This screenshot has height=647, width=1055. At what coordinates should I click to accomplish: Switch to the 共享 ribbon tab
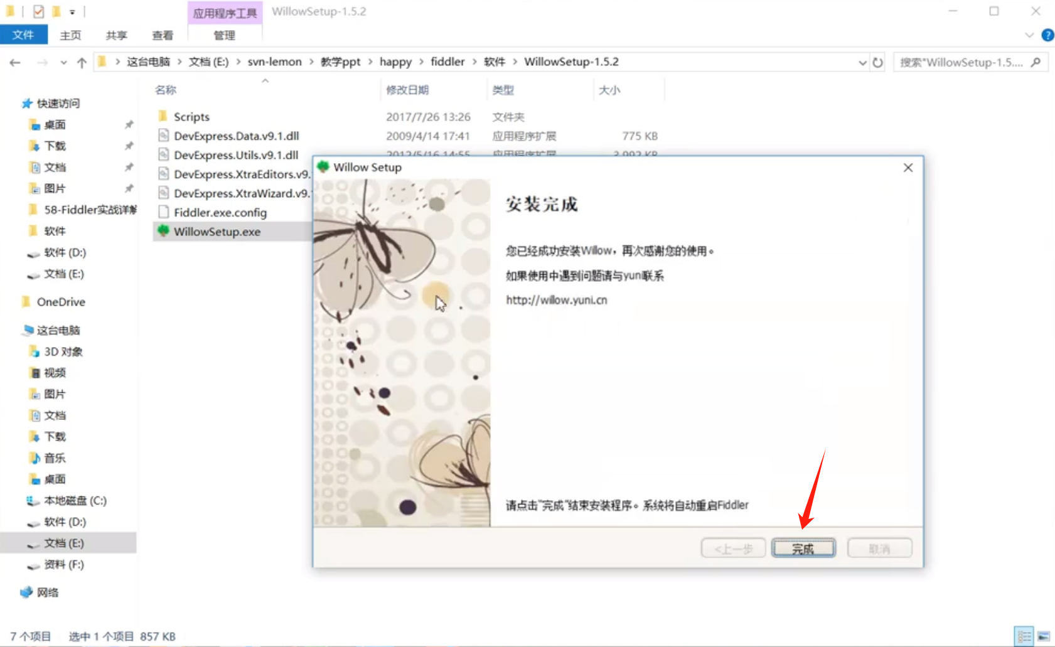click(116, 35)
